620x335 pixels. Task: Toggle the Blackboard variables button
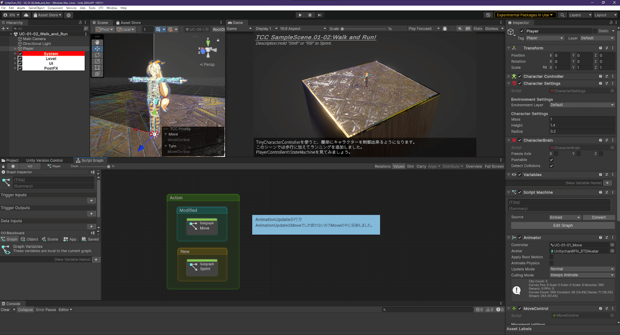point(30,166)
